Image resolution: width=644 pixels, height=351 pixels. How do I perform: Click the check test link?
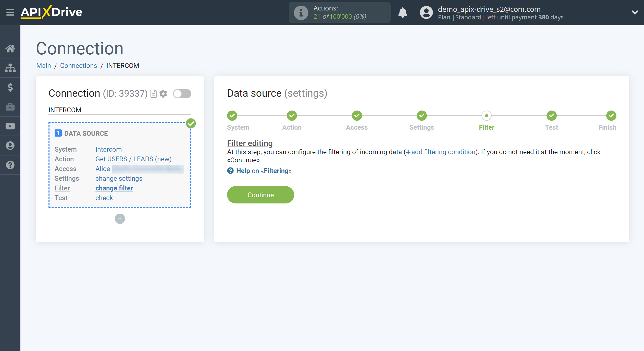(x=104, y=198)
